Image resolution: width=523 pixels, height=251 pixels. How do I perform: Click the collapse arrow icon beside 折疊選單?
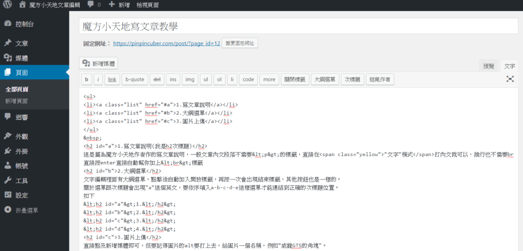pos(8,210)
